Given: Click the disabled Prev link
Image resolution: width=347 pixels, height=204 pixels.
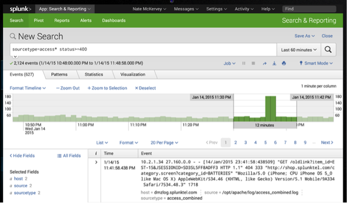Looking at the screenshot, I should (x=212, y=143).
